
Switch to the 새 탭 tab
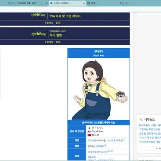point(104,3)
